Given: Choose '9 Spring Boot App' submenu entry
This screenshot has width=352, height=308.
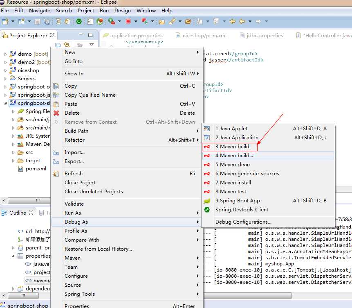Looking at the screenshot, I should coord(268,201).
